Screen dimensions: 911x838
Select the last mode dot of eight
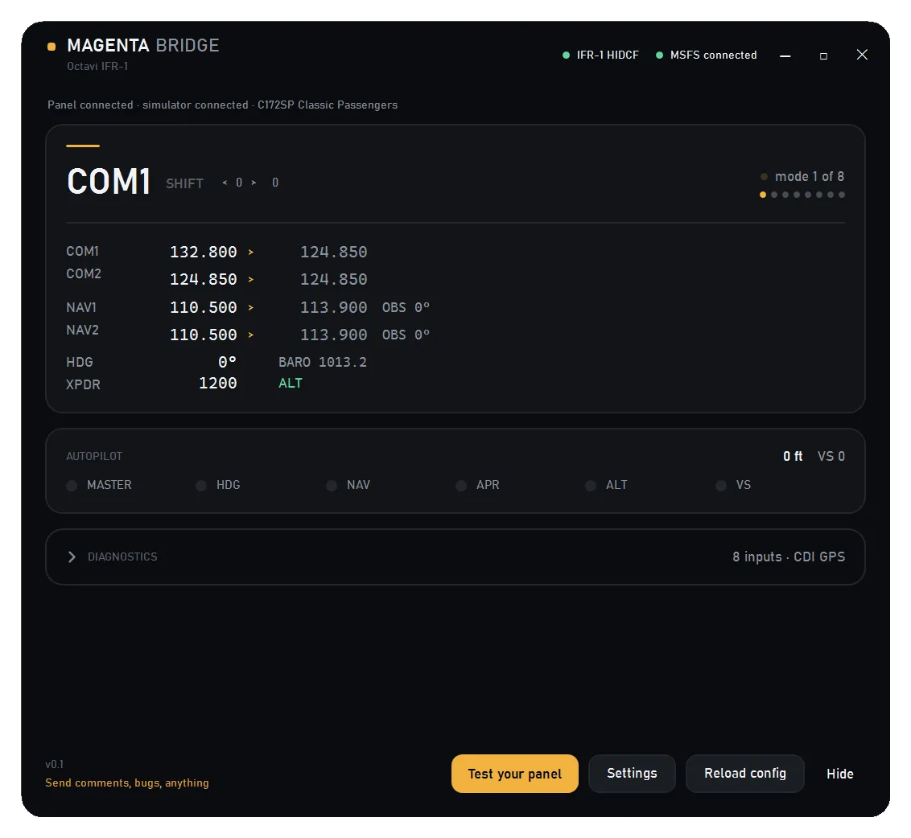[842, 195]
